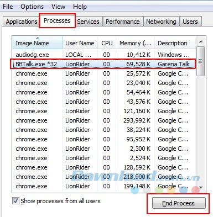The image size is (213, 217).
Task: Open the View menu
Action: (x=58, y=7)
